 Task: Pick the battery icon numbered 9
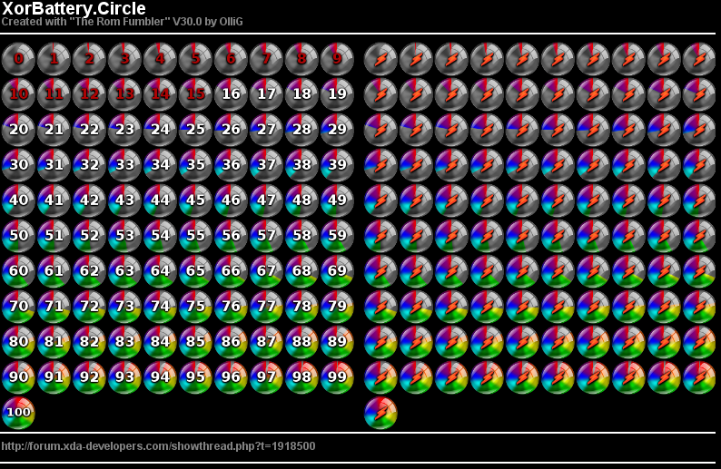coord(337,59)
